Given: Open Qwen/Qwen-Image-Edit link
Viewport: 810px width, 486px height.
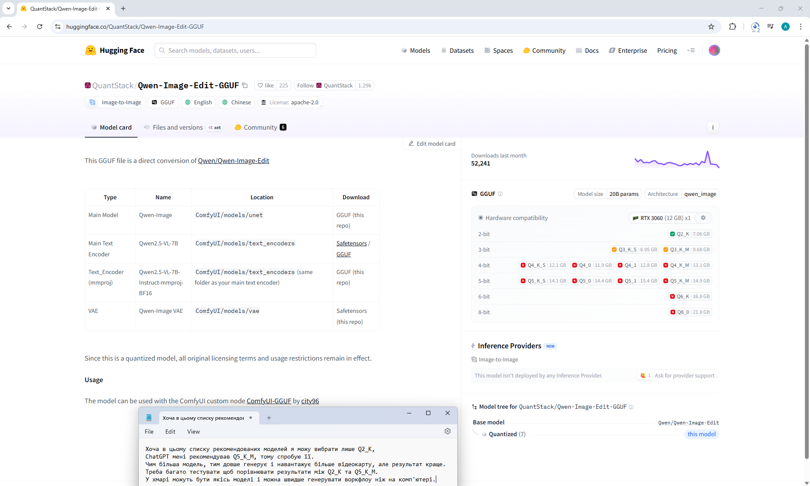Looking at the screenshot, I should click(233, 160).
